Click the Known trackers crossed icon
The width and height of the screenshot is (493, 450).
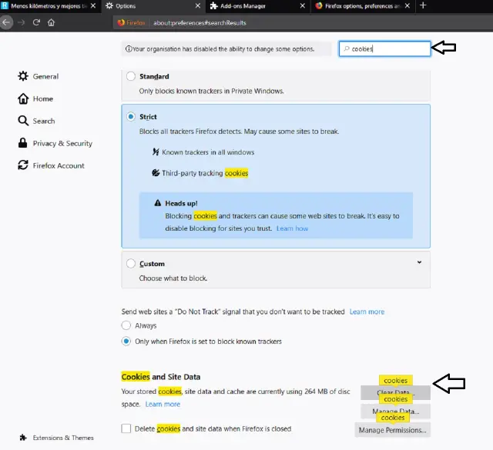tap(156, 152)
